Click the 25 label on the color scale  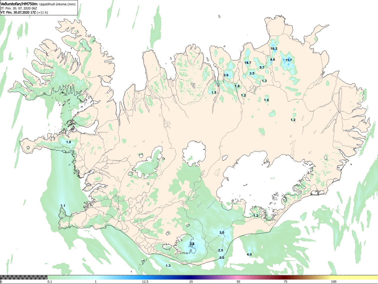(191, 282)
